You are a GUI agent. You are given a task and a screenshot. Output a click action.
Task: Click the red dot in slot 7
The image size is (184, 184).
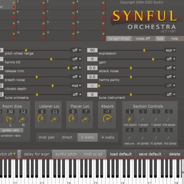74,18
